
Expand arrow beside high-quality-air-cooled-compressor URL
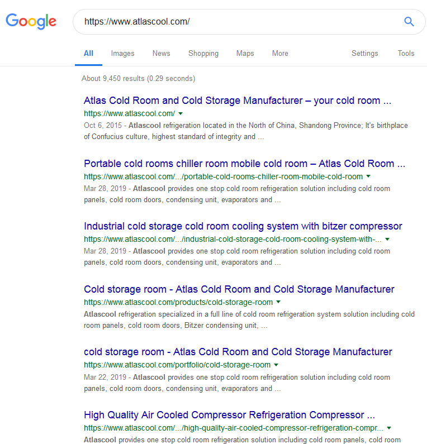click(389, 428)
